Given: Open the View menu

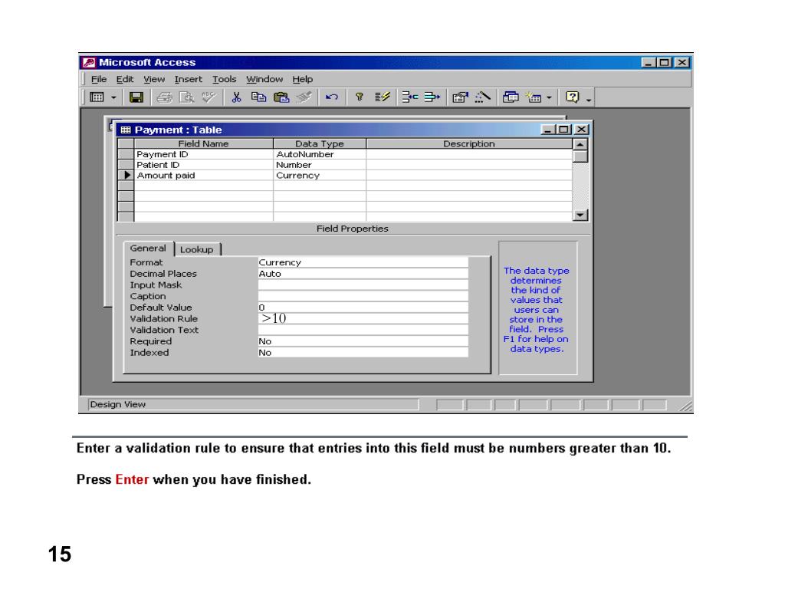Looking at the screenshot, I should [x=153, y=79].
